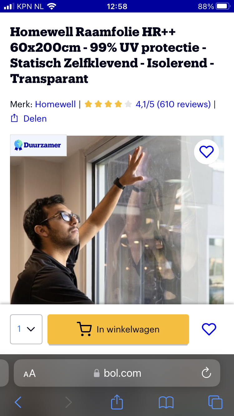
Task: View the 610 reviews rating link
Action: pyautogui.click(x=173, y=104)
